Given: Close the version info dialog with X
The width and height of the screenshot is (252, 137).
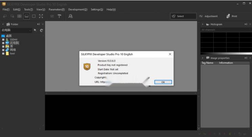Looking at the screenshot, I should pyautogui.click(x=170, y=54).
